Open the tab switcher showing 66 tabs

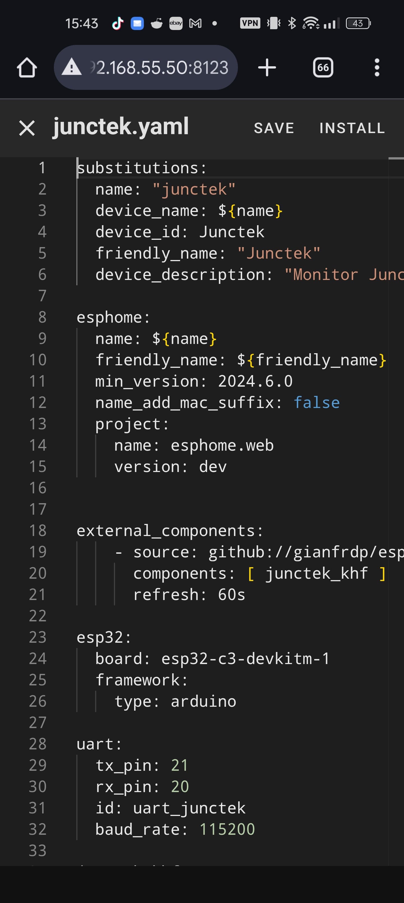[x=323, y=67]
